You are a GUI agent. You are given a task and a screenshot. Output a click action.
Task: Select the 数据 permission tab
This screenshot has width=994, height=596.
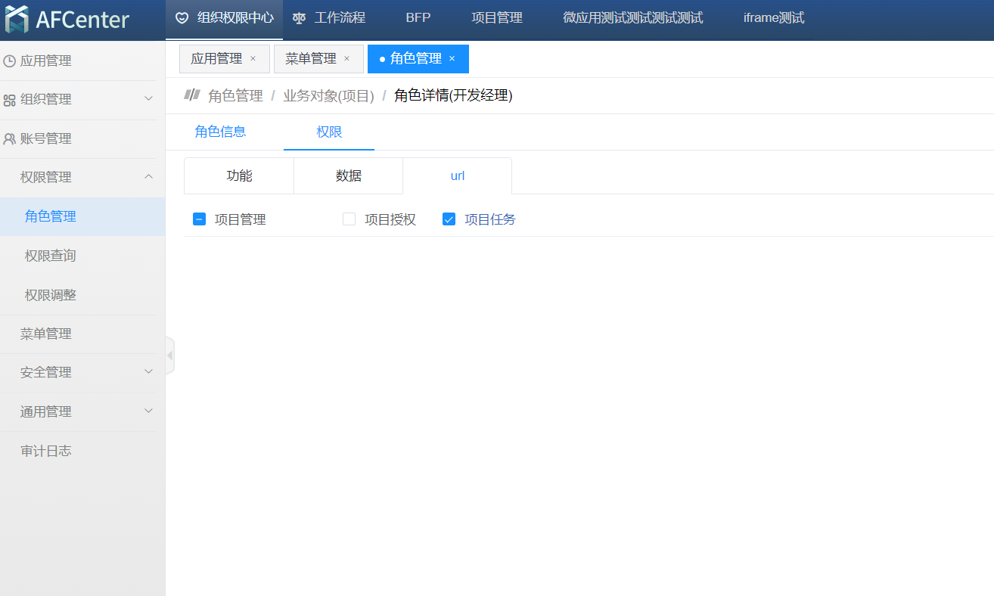pyautogui.click(x=349, y=175)
